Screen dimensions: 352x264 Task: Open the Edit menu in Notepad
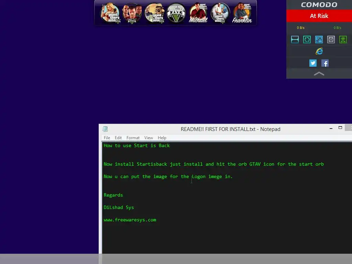pyautogui.click(x=118, y=138)
